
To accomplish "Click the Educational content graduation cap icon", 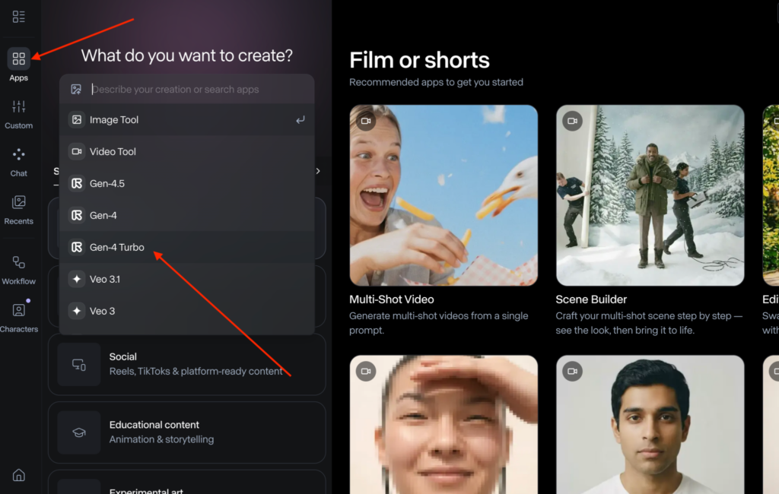I will pos(79,432).
